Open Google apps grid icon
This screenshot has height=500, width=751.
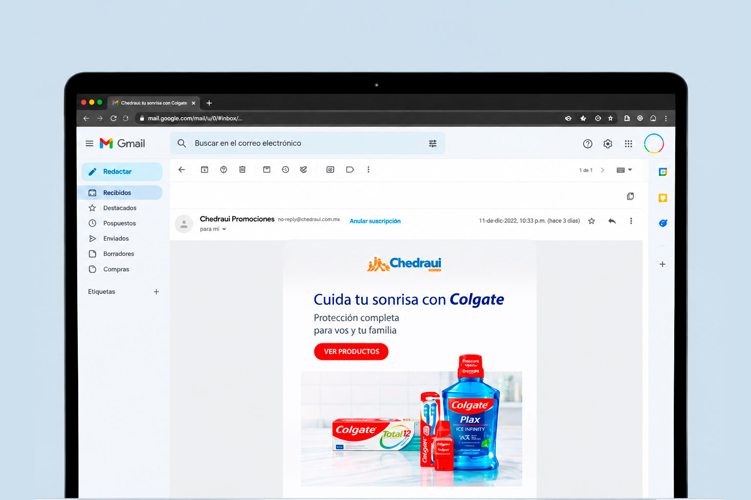pos(628,144)
